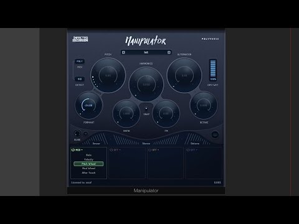Toggle power icon of second modulator slot
The width and height of the screenshot is (299, 224).
(112, 150)
